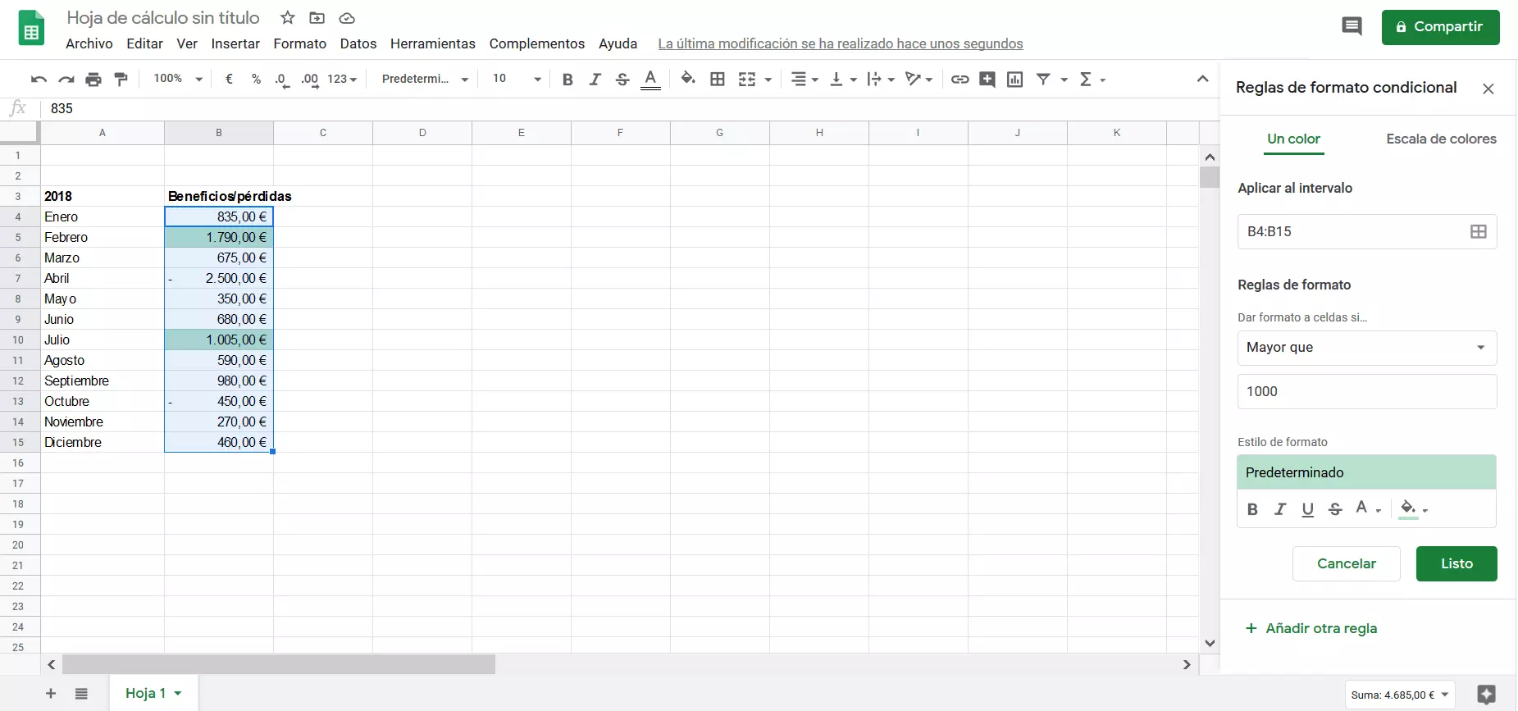Open Suma 4.685,00 € summary dropdown
Image resolution: width=1518 pixels, height=711 pixels.
[x=1400, y=695]
